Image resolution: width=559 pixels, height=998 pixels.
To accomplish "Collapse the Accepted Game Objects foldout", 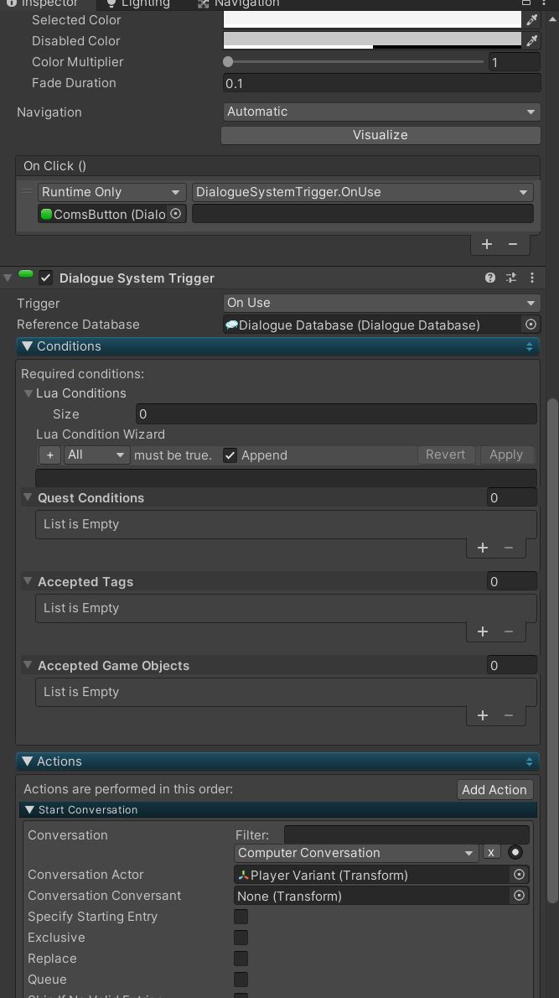I will pyautogui.click(x=28, y=664).
